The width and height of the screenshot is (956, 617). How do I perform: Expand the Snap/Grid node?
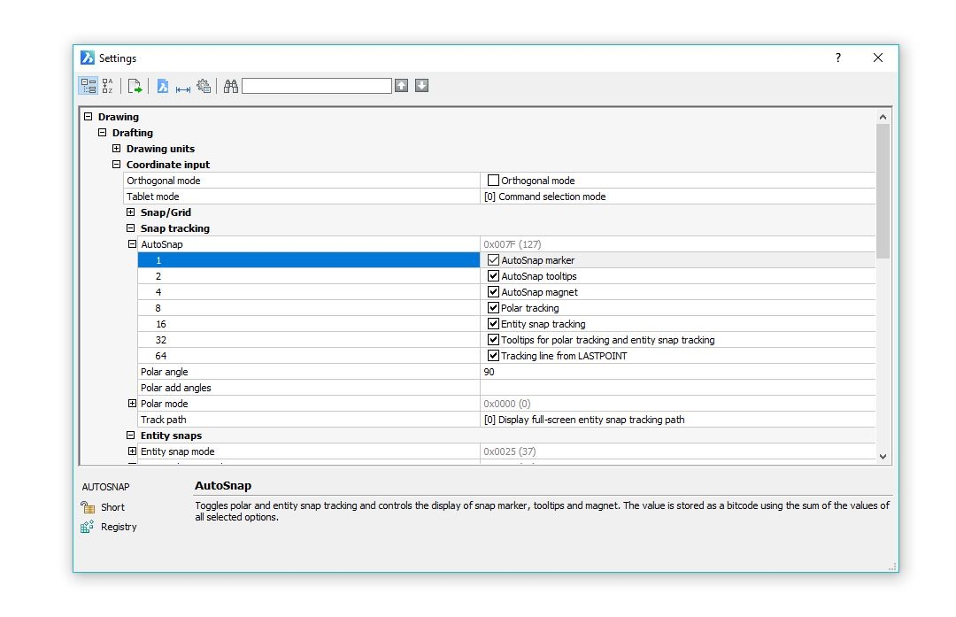130,212
